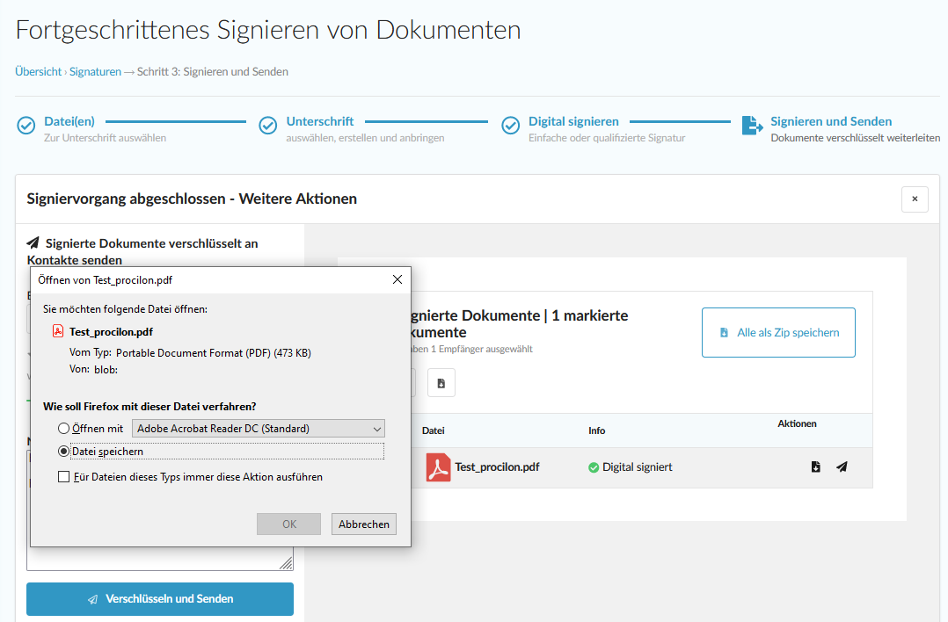948x622 pixels.
Task: Expand the Adobe Acrobat Reader DC dropdown
Action: pyautogui.click(x=258, y=429)
